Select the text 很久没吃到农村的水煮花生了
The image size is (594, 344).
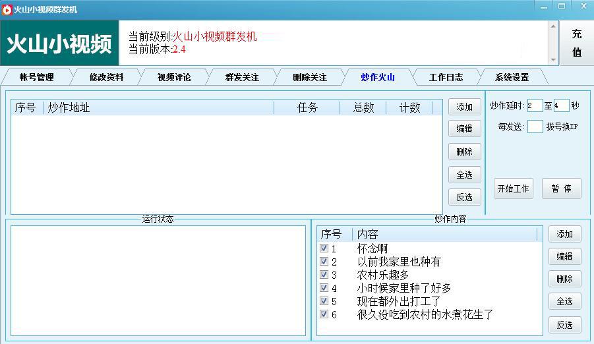pos(425,314)
